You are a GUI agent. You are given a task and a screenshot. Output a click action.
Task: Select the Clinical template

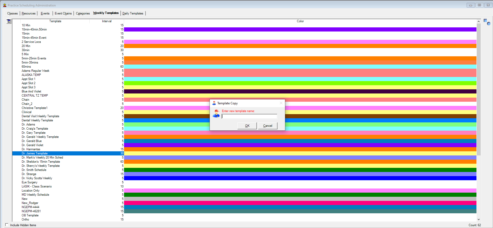[27, 112]
